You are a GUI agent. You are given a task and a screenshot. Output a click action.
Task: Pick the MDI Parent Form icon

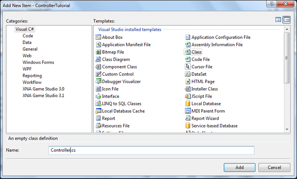tap(187, 111)
